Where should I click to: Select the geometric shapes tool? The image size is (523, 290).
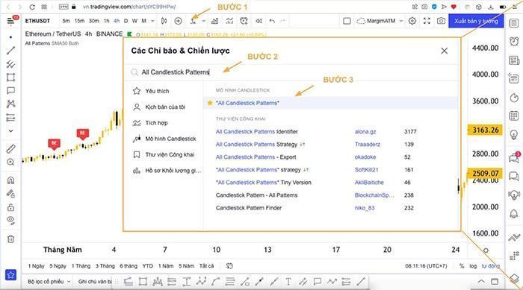(x=10, y=78)
